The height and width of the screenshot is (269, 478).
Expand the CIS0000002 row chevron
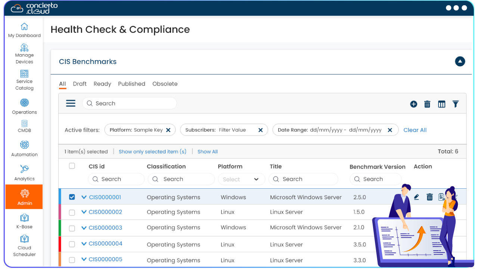(x=84, y=212)
